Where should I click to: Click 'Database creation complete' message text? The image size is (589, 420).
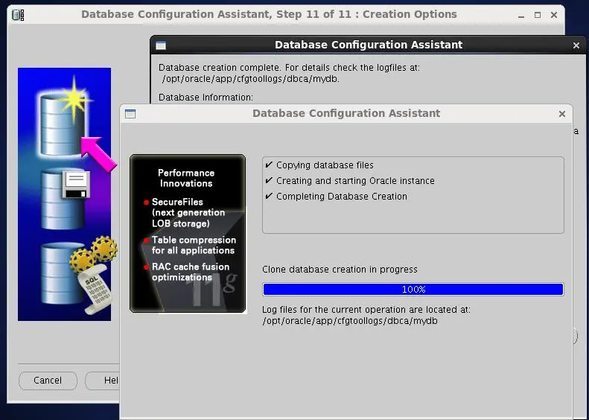(289, 68)
